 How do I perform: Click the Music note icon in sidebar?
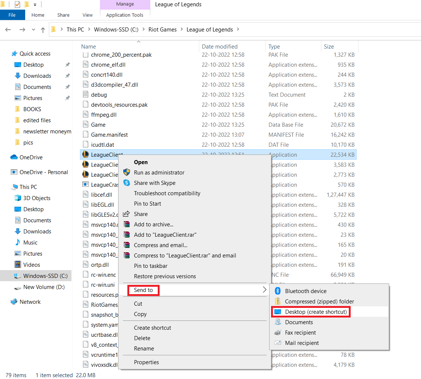(x=18, y=242)
